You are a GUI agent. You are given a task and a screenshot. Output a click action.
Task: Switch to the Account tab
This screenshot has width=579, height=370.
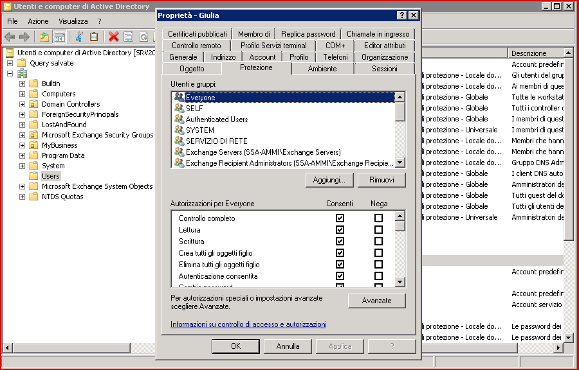[x=262, y=57]
